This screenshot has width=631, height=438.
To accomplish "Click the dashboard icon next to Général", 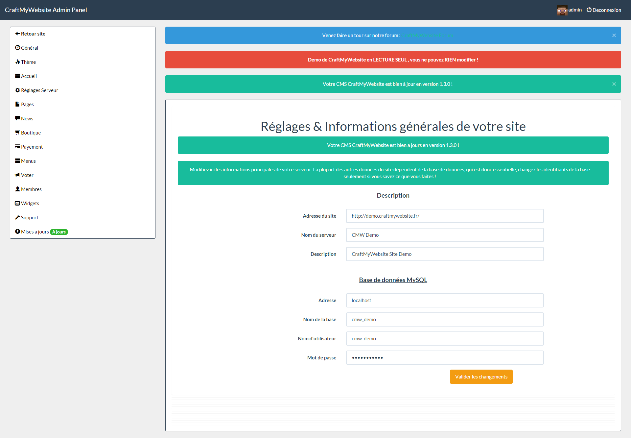I will coord(18,48).
